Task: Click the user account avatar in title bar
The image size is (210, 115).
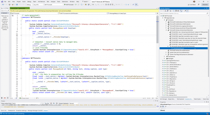Action: click(x=194, y=2)
